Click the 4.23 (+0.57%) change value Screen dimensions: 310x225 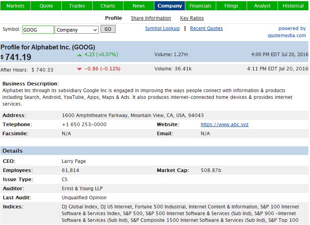(x=101, y=54)
